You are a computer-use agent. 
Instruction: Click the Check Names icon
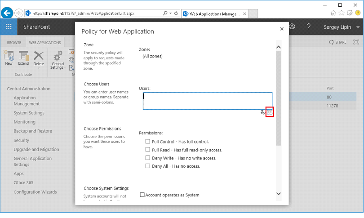[x=263, y=112]
